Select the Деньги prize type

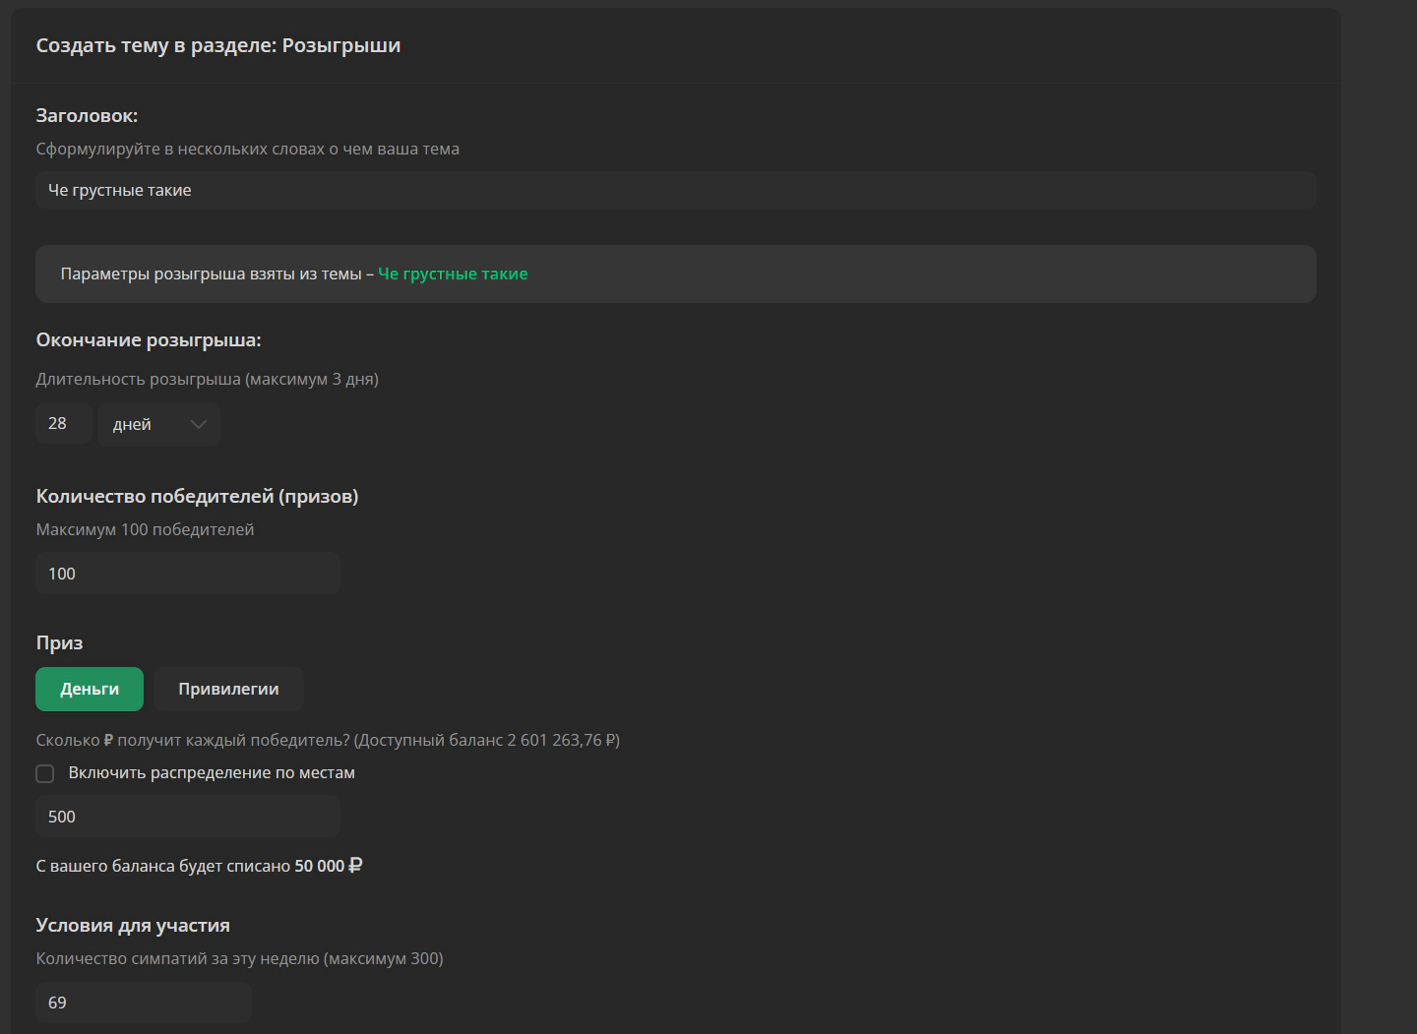90,689
